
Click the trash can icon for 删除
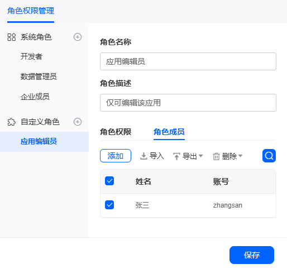tap(216, 156)
